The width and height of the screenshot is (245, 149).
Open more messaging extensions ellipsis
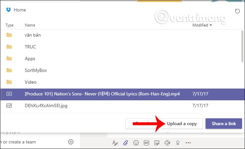click(188, 143)
